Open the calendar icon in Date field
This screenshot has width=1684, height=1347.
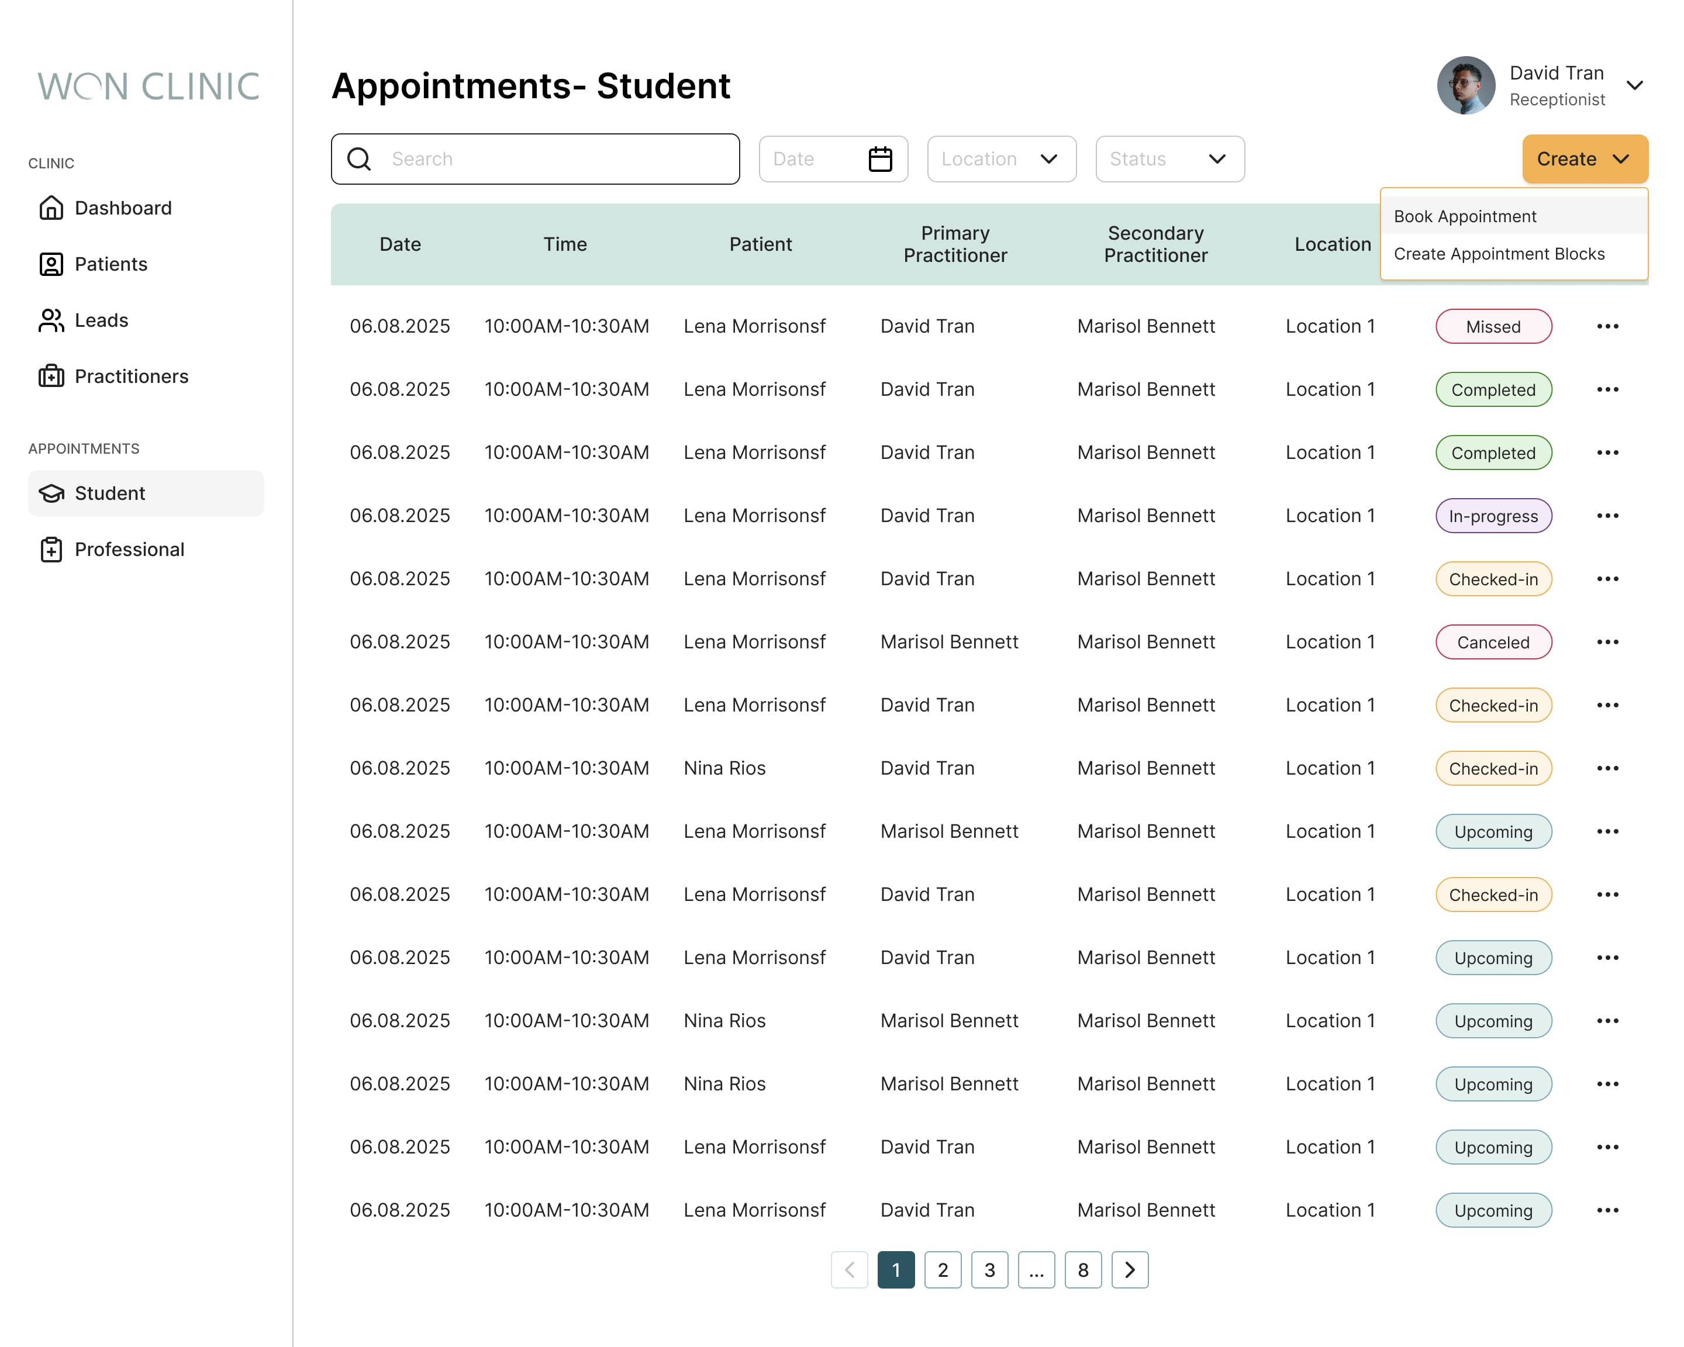pos(880,159)
